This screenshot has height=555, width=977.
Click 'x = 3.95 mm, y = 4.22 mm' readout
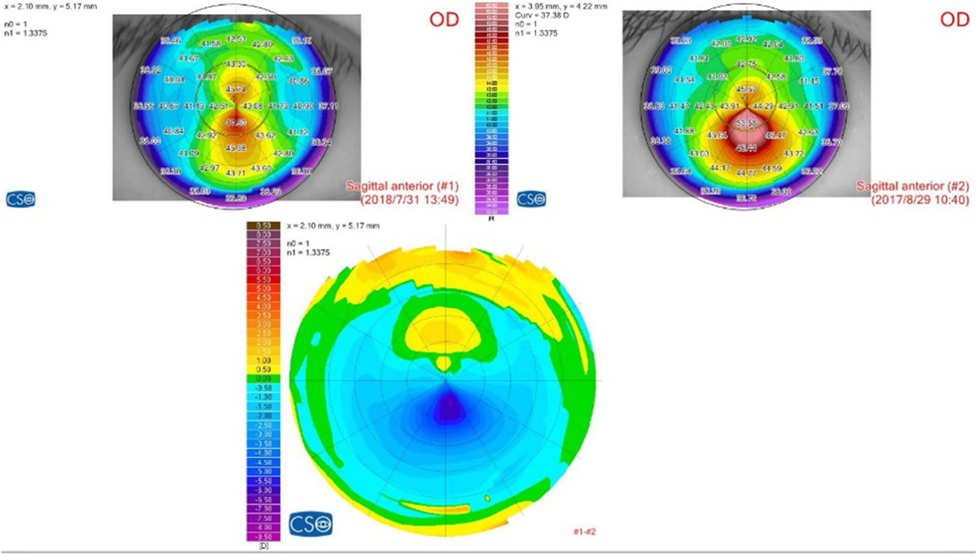561,7
